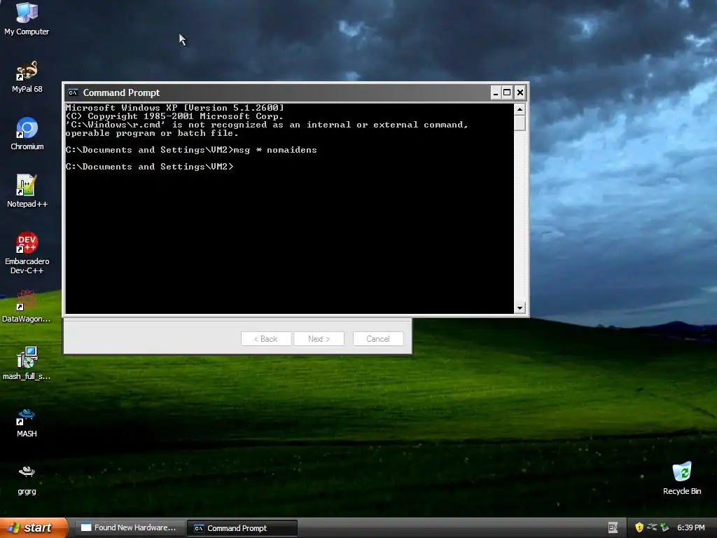Click the Microsoft Windows XP version line
Image resolution: width=717 pixels, height=538 pixels.
tap(174, 108)
